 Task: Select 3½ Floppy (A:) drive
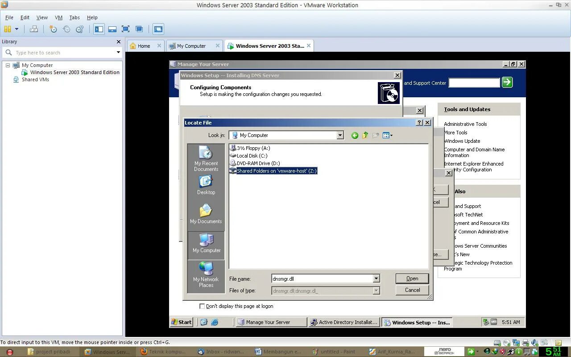pos(250,148)
